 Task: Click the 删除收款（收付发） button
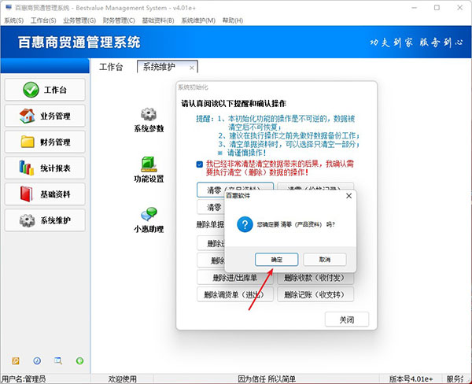(315, 278)
